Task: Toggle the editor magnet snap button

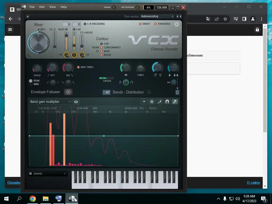Action: (x=167, y=102)
